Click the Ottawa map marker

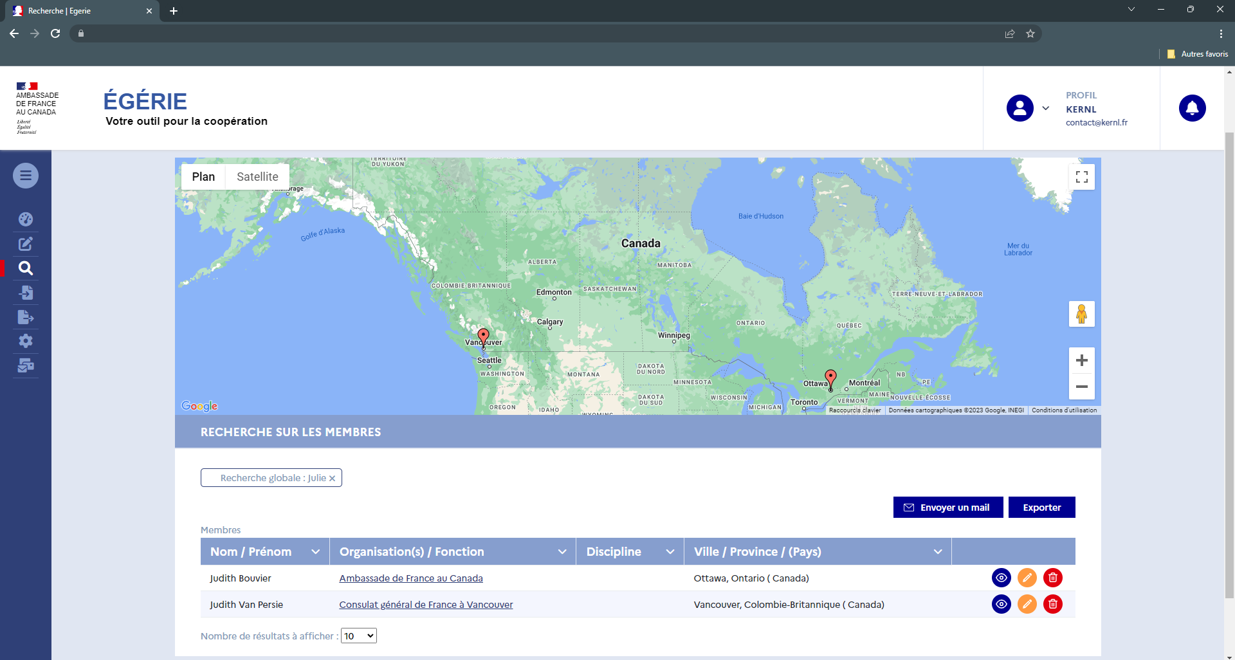point(830,379)
